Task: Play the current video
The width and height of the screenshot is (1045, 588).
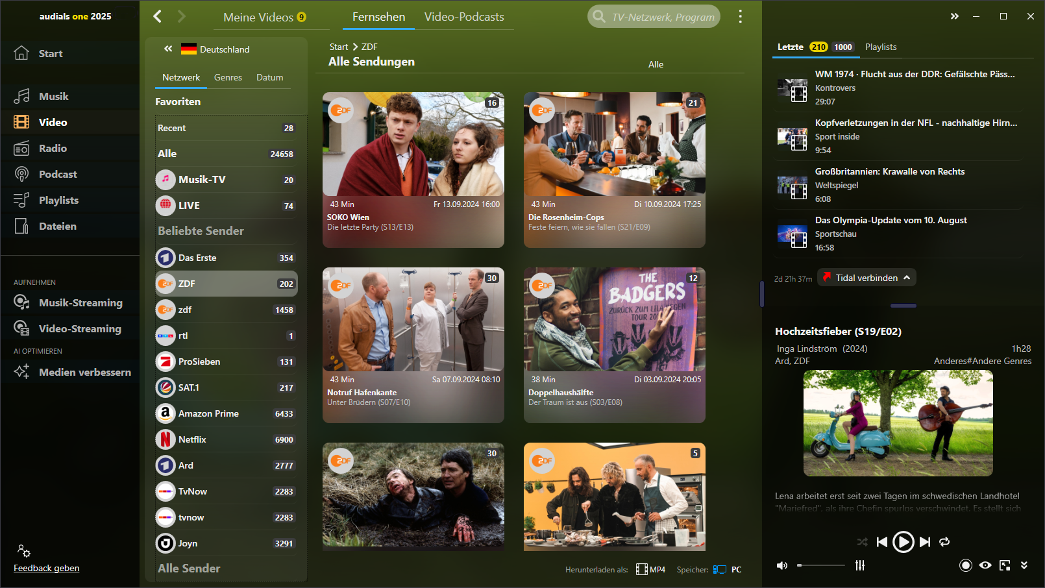Action: click(x=903, y=542)
